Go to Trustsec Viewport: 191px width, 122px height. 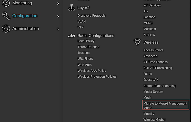pos(84,53)
